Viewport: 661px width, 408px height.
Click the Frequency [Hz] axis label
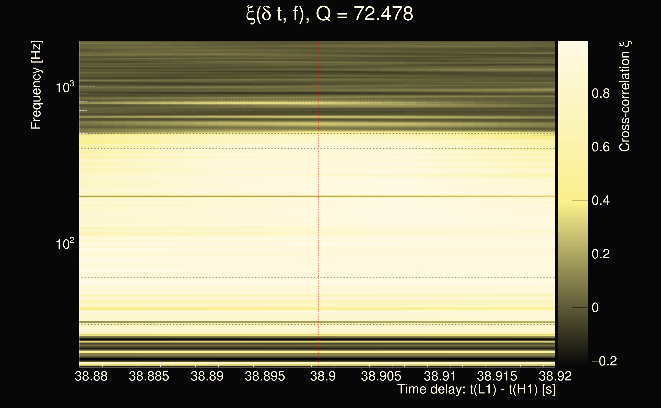coord(36,85)
